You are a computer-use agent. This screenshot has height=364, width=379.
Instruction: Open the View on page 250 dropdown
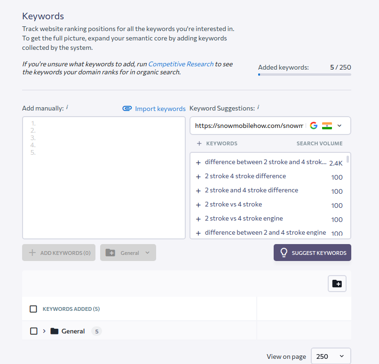click(331, 356)
